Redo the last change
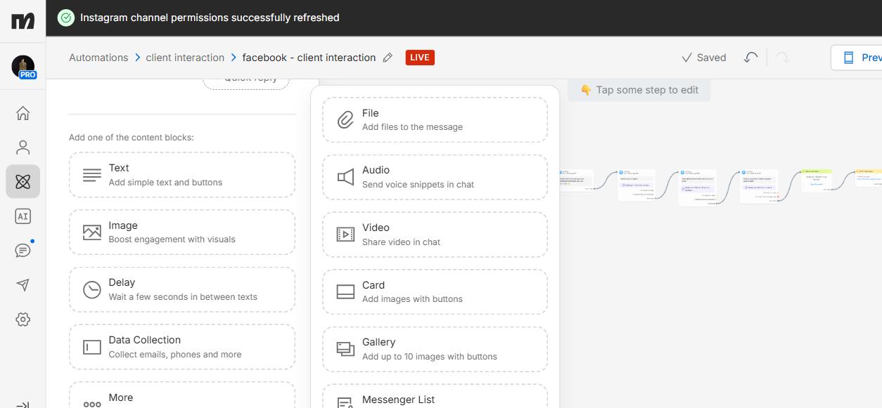Image resolution: width=882 pixels, height=408 pixels. [782, 58]
